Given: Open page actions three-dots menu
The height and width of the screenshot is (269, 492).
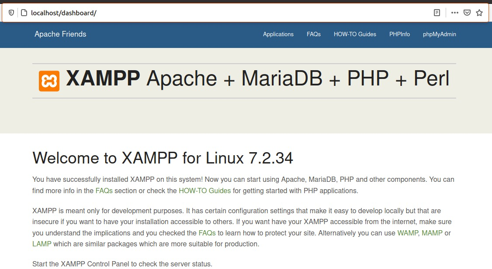Looking at the screenshot, I should (455, 13).
